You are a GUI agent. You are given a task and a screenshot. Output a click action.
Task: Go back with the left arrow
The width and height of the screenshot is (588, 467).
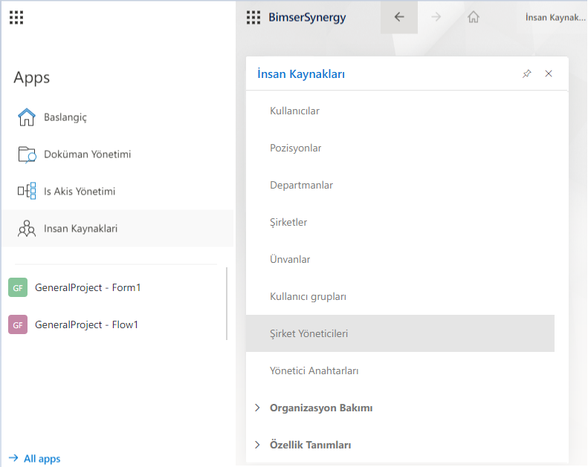[399, 17]
